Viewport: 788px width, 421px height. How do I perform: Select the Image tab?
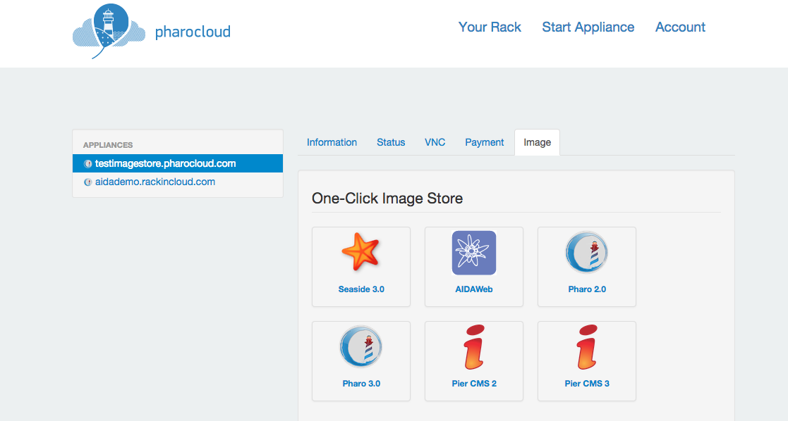538,142
